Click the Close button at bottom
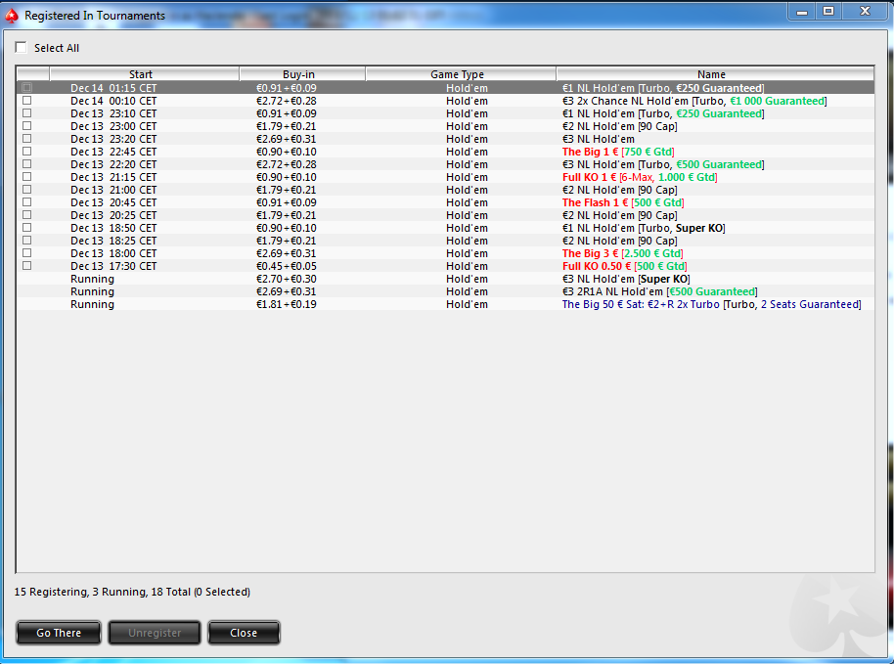 pyautogui.click(x=244, y=633)
